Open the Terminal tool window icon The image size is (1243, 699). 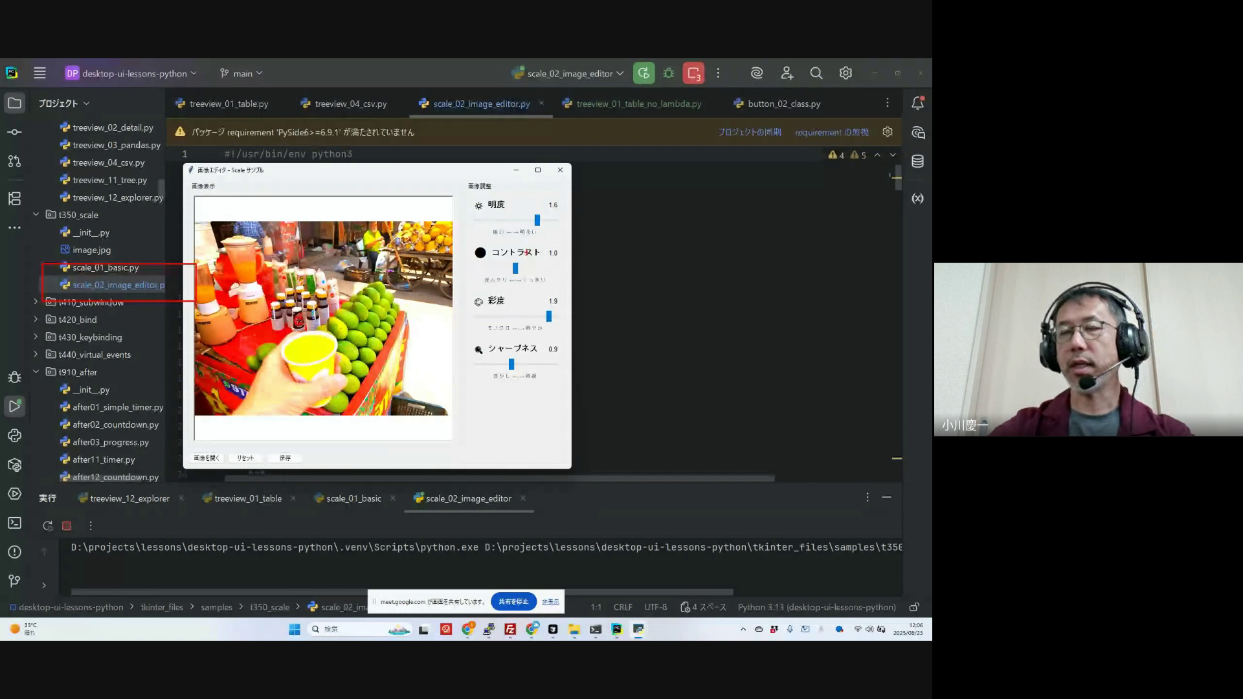pyautogui.click(x=14, y=523)
